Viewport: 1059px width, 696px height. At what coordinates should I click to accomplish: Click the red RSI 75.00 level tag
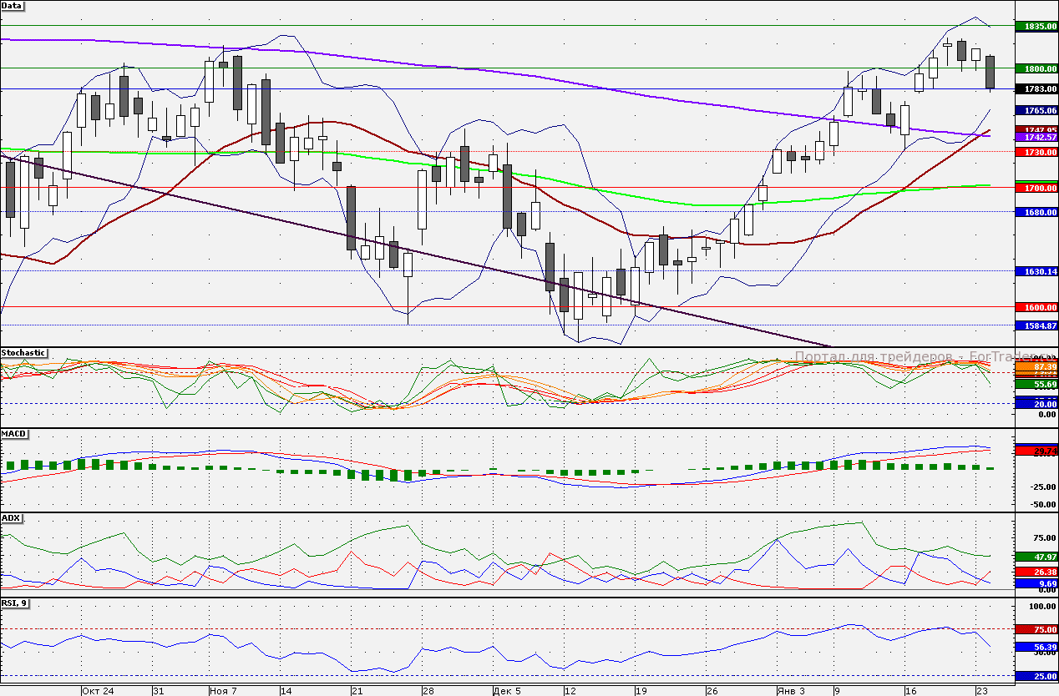[1036, 629]
